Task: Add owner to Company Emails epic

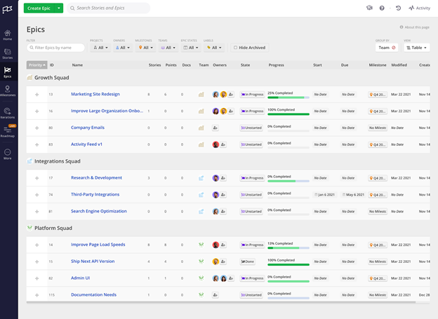Action: (215, 128)
